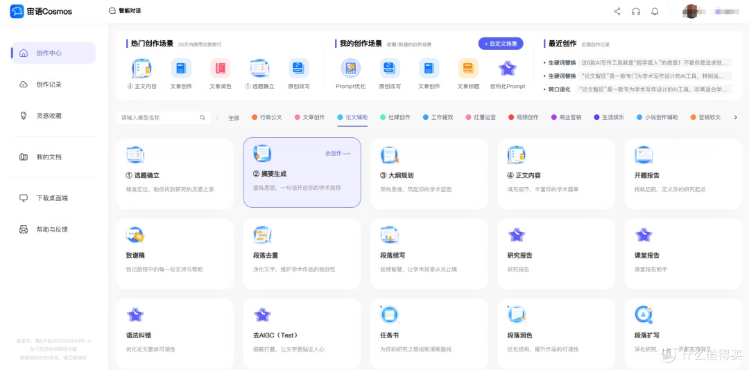Click the 开题报告 card icon

[x=644, y=155]
